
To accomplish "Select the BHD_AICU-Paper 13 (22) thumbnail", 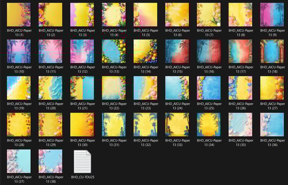I will coord(114,88).
